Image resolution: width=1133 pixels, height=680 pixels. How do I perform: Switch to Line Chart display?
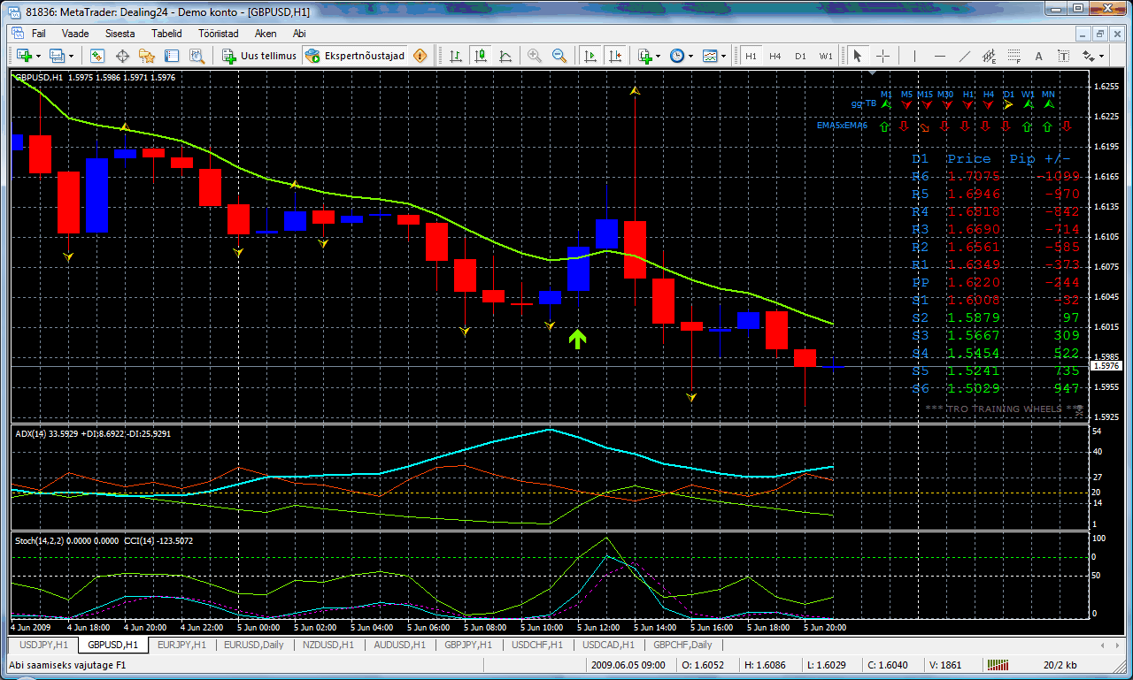505,56
